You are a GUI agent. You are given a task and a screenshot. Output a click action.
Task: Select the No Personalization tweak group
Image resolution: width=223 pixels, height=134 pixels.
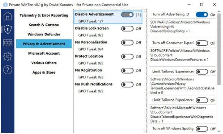(x=108, y=46)
